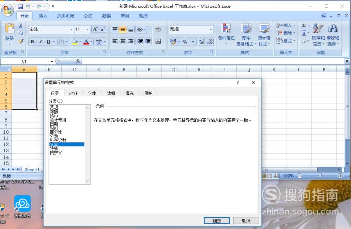
Task: Open the Alignment tab in dialog
Action: point(74,93)
